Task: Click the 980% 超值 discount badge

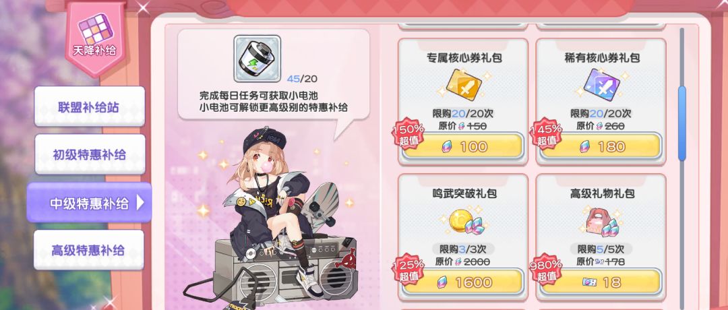Action: click(546, 270)
